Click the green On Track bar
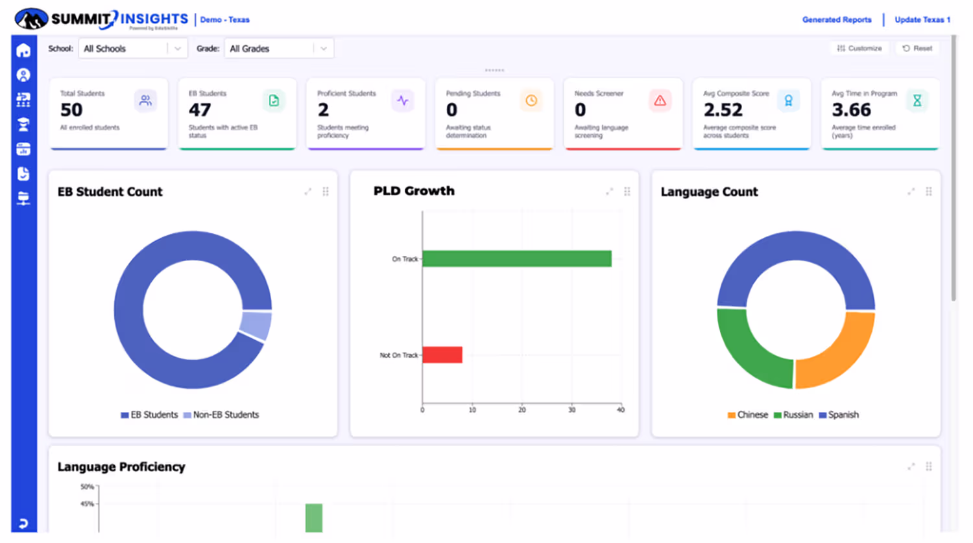Screen dimensions: 973x543 pos(517,259)
